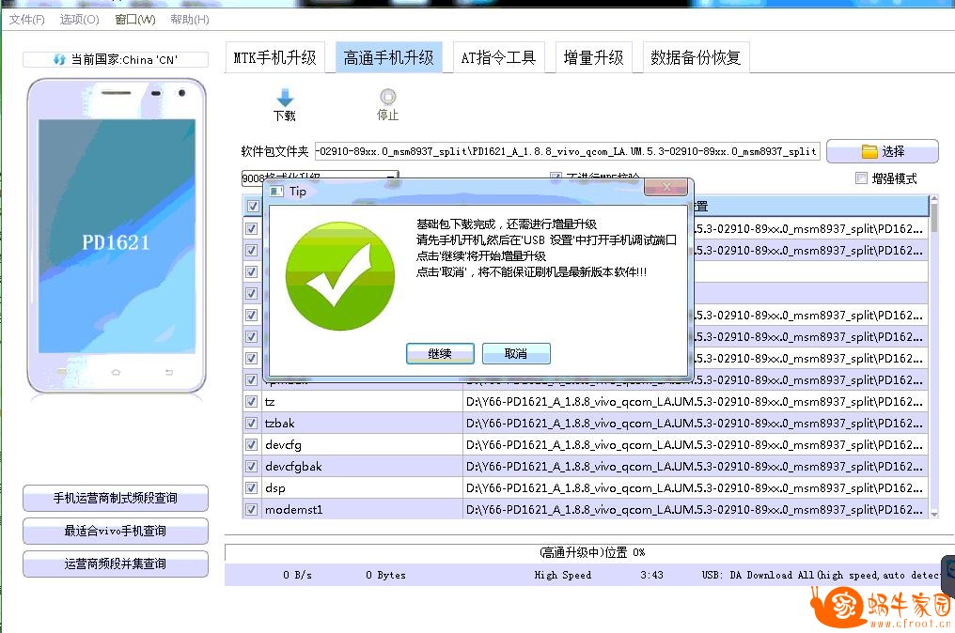Click Continue button in Tip dialog
Image resolution: width=955 pixels, height=633 pixels.
click(x=440, y=354)
